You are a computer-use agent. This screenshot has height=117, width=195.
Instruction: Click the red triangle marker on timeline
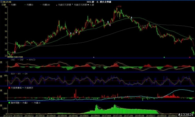(190, 57)
